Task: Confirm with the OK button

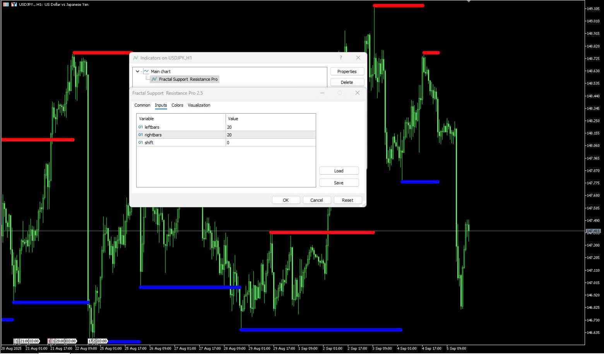Action: point(286,200)
